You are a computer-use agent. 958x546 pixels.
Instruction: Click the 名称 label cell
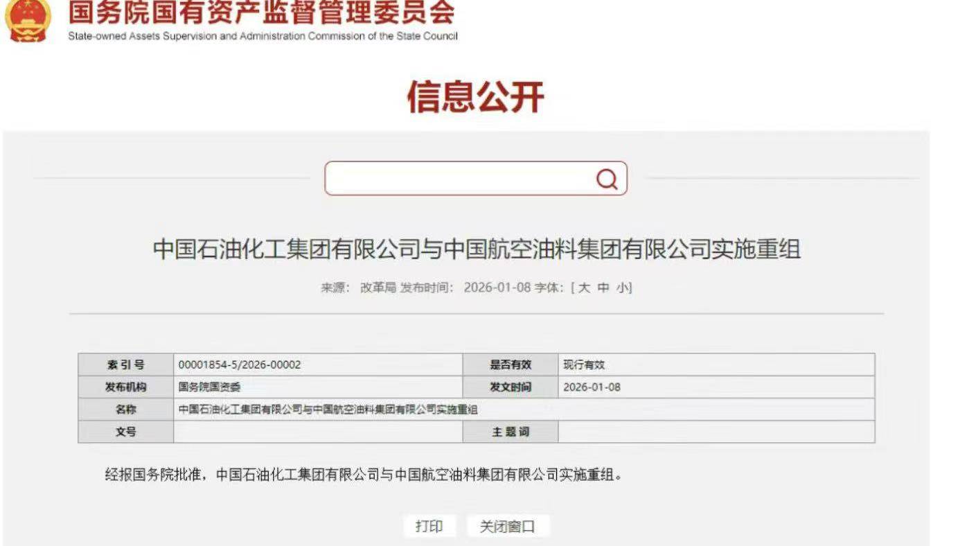pos(126,409)
